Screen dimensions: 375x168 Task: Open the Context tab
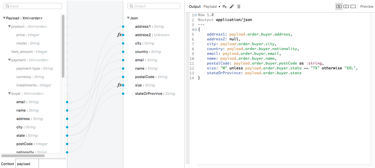pos(8,164)
